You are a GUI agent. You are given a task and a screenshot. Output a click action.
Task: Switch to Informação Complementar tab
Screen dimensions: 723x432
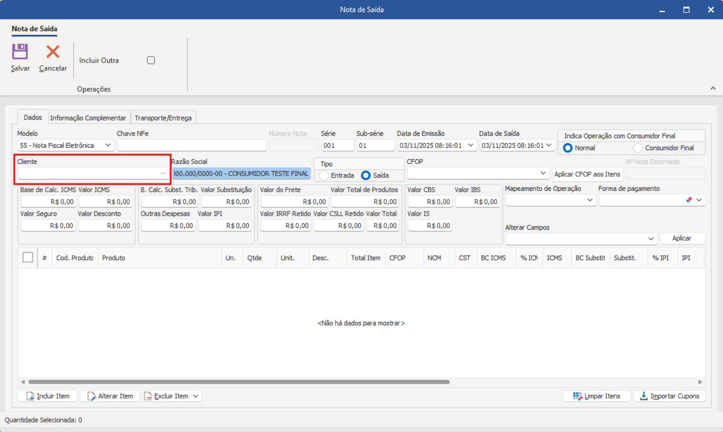[88, 118]
